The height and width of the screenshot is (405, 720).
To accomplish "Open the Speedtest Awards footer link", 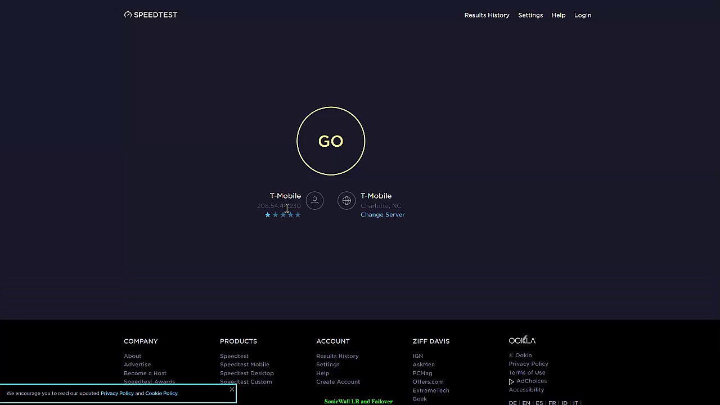I will 149,381.
